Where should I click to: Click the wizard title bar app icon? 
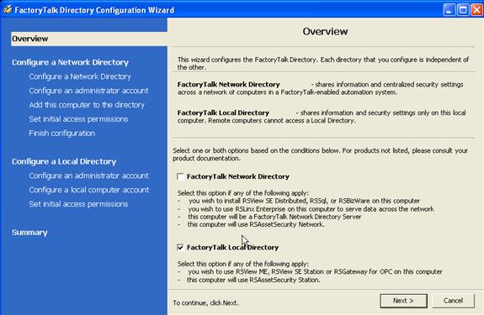[8, 10]
